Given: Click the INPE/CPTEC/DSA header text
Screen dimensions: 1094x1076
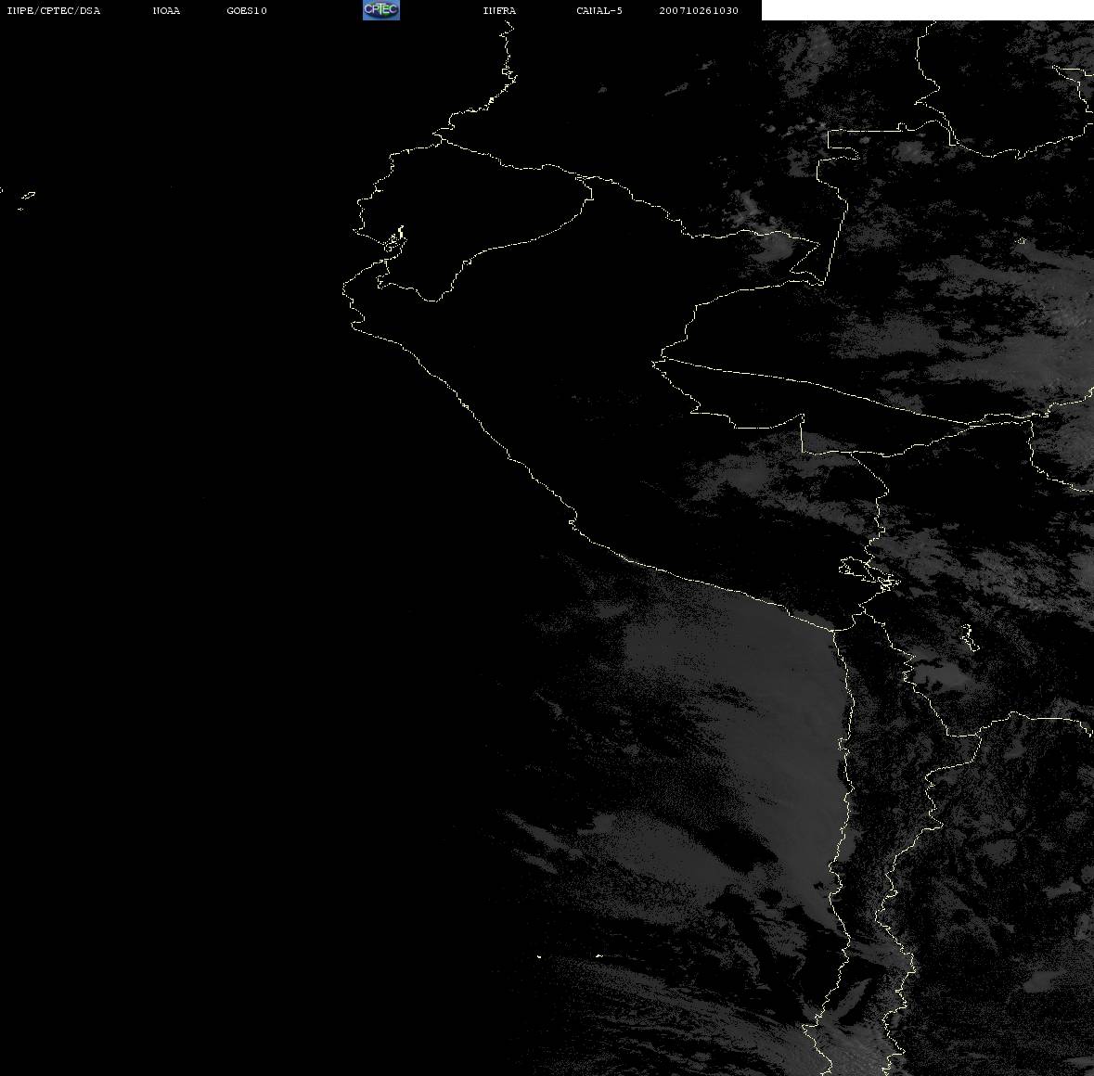Looking at the screenshot, I should click(x=54, y=10).
